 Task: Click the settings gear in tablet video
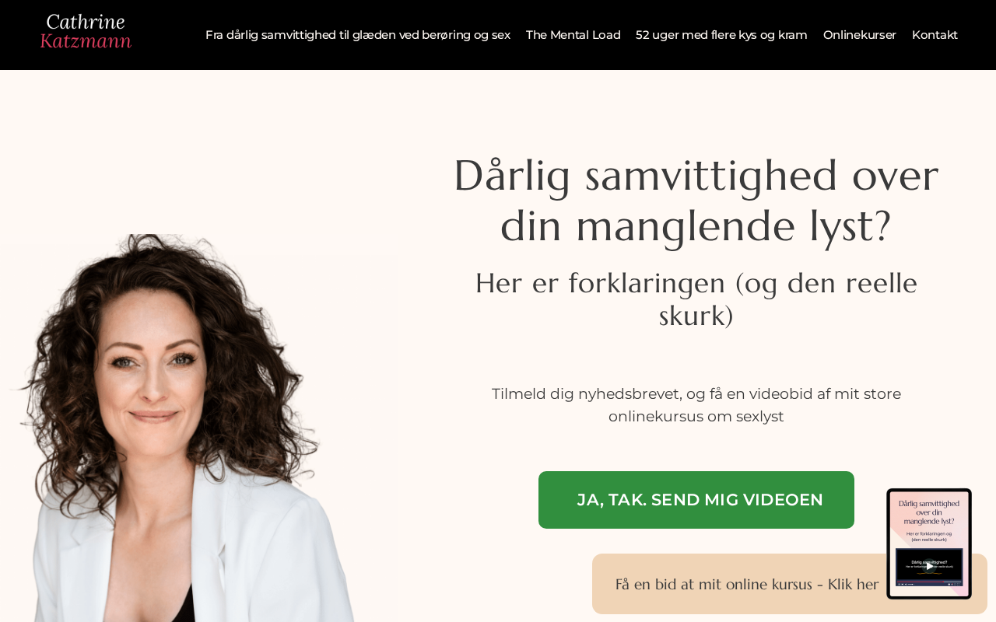click(x=949, y=584)
